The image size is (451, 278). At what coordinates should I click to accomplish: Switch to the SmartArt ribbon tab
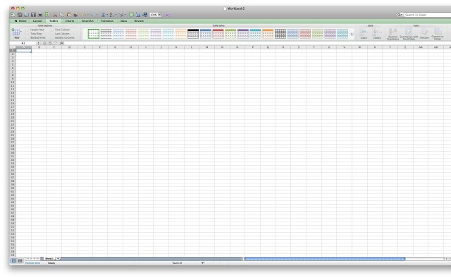coord(87,21)
